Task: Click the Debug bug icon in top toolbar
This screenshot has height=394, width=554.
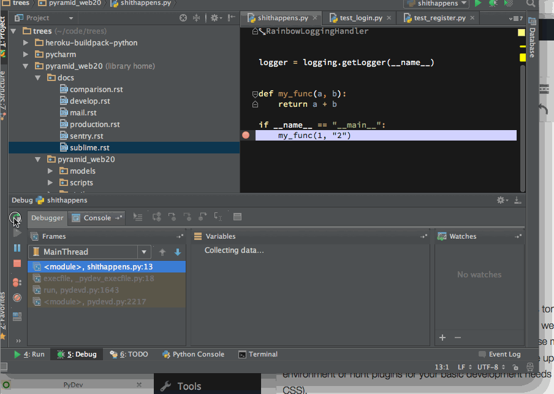Action: pyautogui.click(x=493, y=4)
